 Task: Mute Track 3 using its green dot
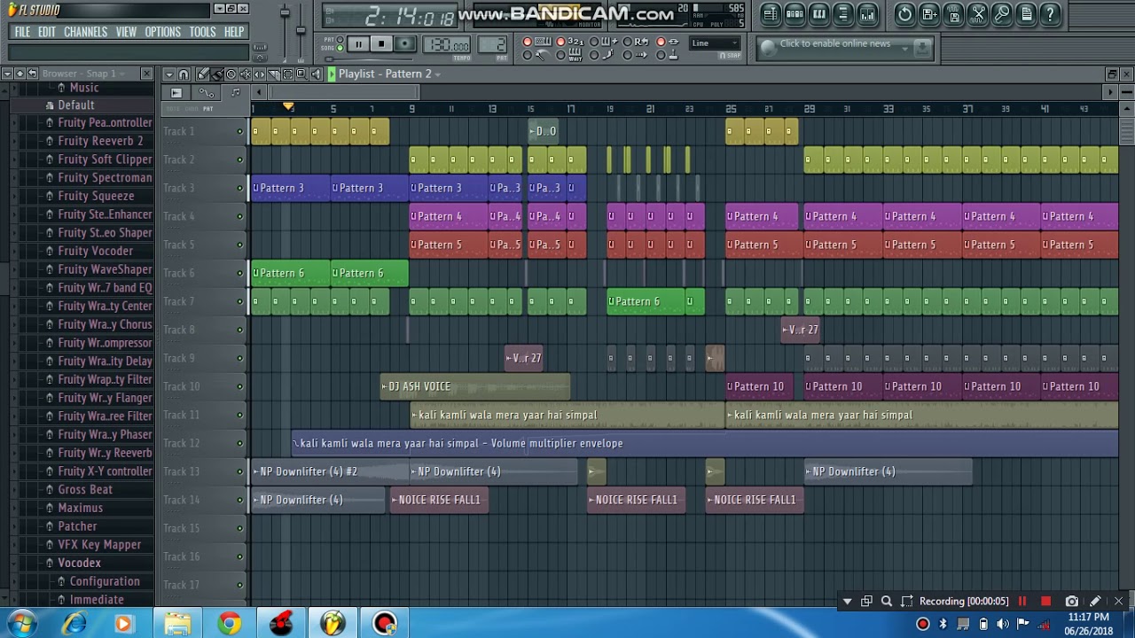point(239,188)
